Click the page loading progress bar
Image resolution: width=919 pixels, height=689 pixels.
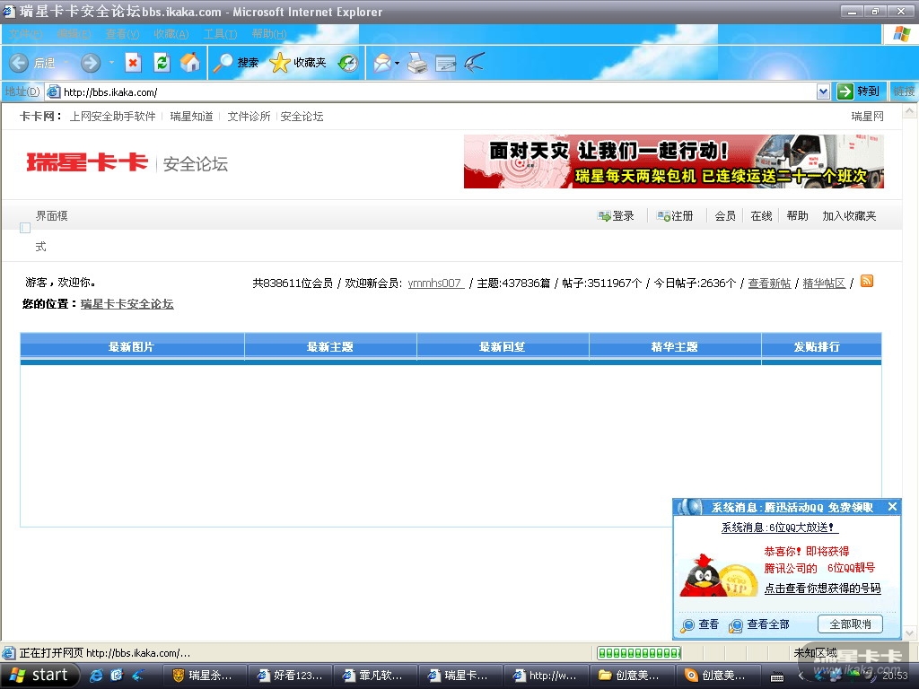pyautogui.click(x=639, y=653)
